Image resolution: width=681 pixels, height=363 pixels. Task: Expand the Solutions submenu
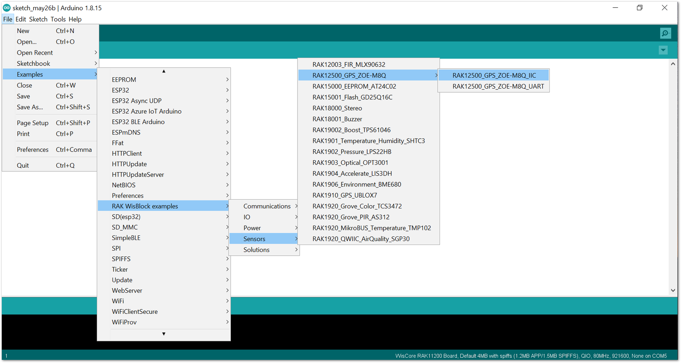coord(264,250)
